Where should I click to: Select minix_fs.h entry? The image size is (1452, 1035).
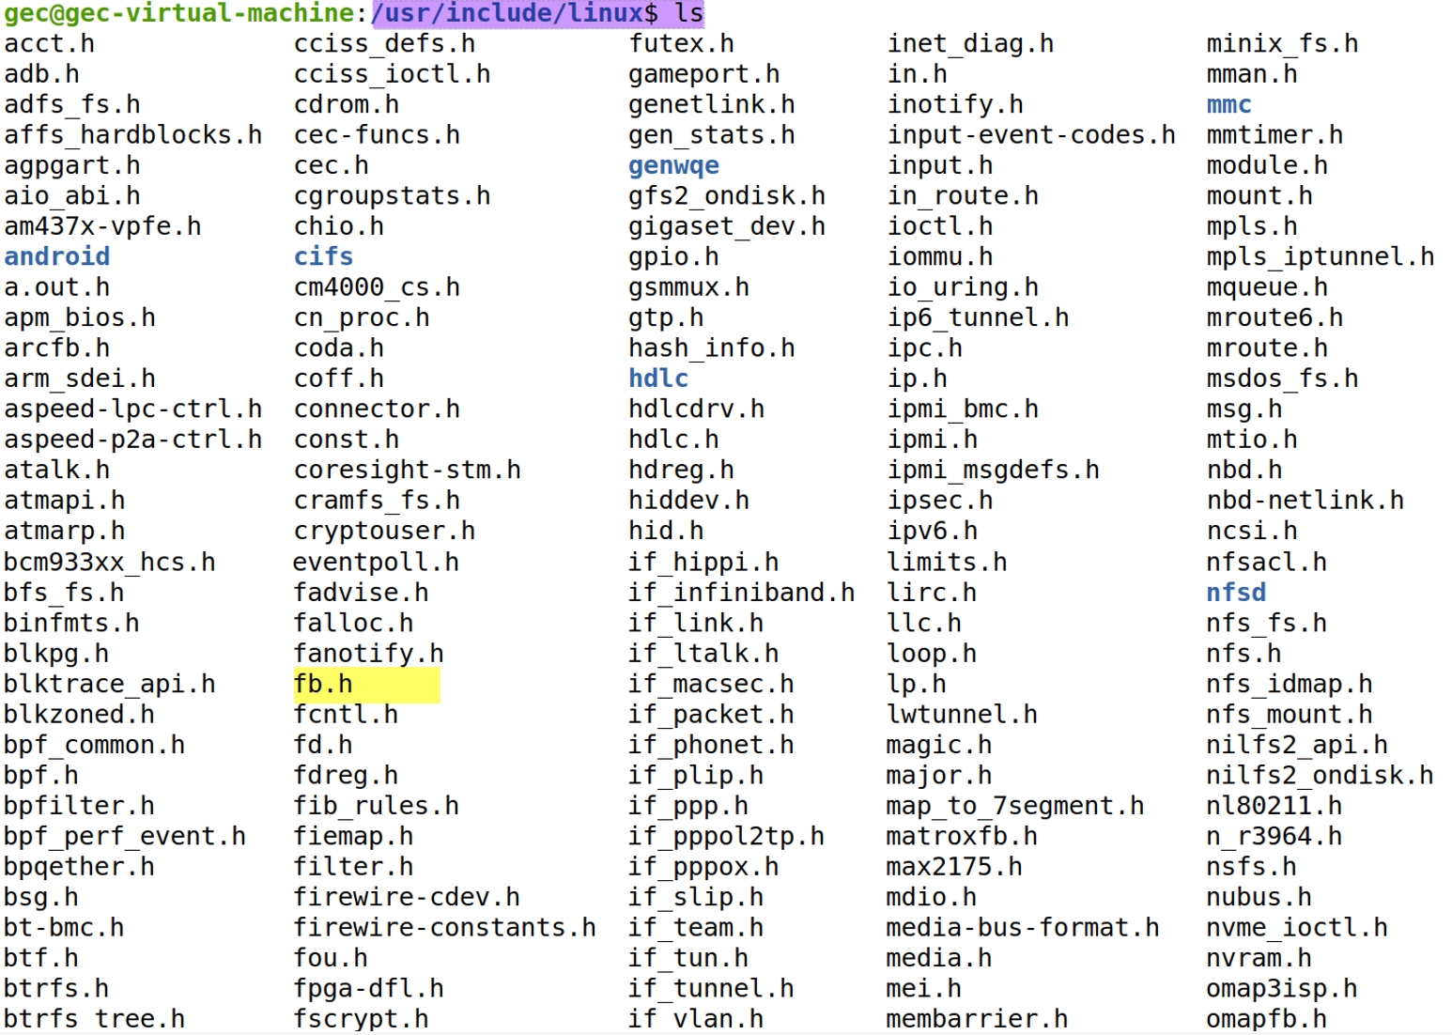click(x=1283, y=43)
